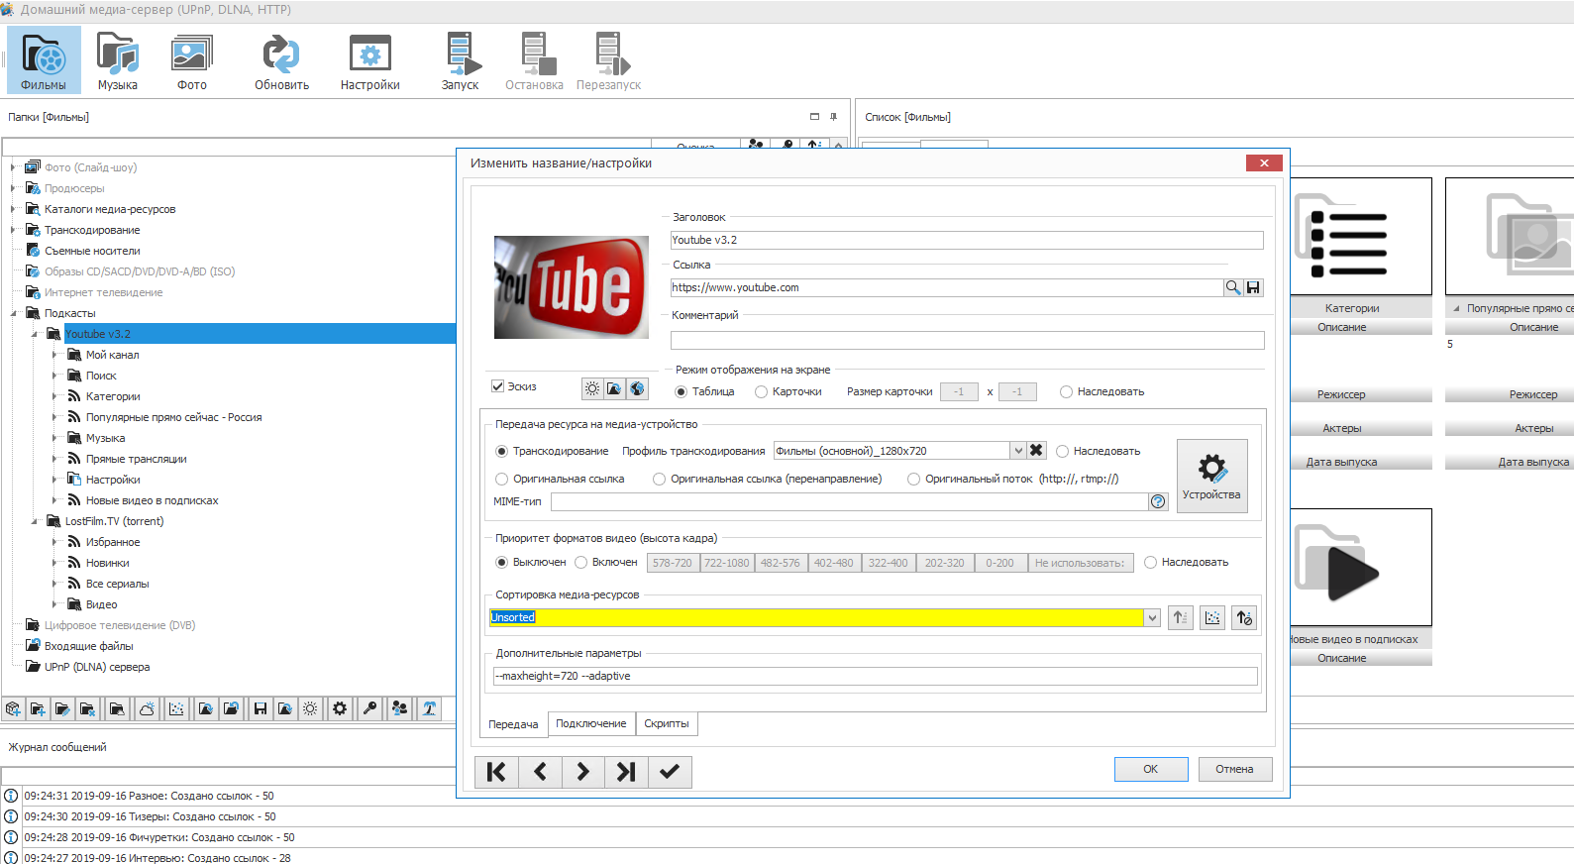
Task: Open the Устройства devices button
Action: 1211,476
